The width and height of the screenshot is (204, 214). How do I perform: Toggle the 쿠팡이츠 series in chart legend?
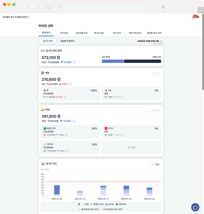(x=121, y=204)
